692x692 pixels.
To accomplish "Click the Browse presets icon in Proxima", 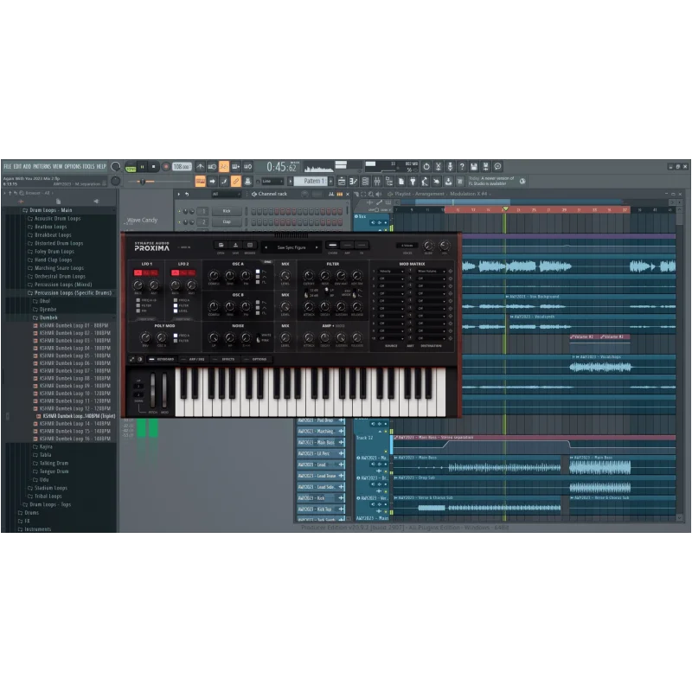I will coord(250,246).
